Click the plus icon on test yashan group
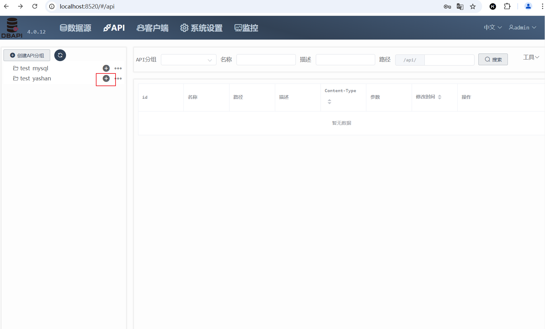The image size is (545, 329). [106, 78]
